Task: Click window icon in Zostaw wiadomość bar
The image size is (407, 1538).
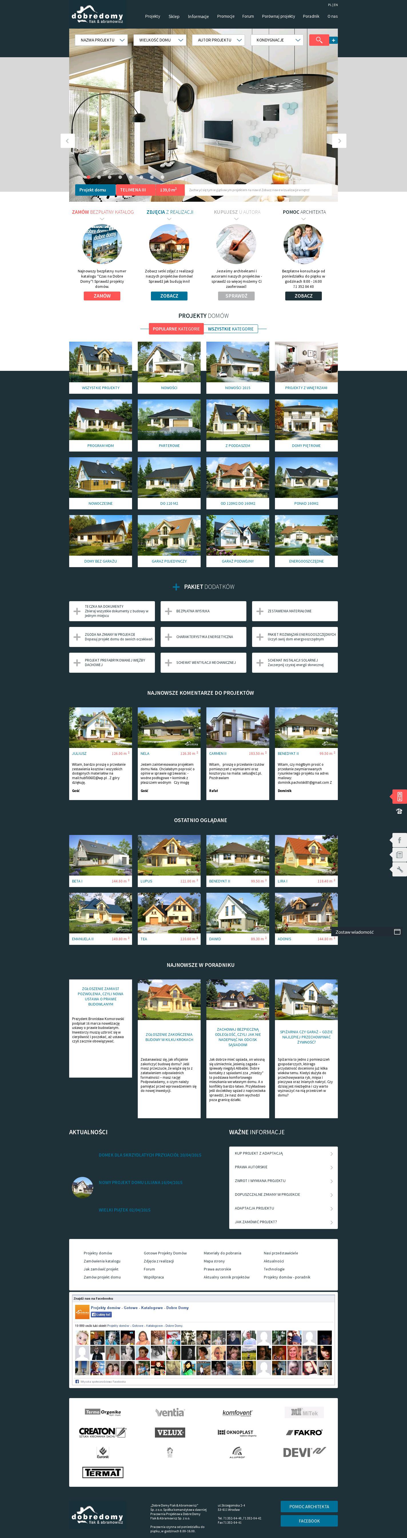Action: coord(397,931)
